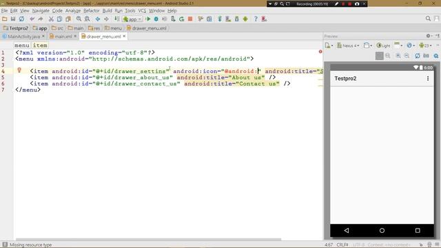The image size is (441, 248).
Task: Click the Make Project icon
Action: (116, 19)
